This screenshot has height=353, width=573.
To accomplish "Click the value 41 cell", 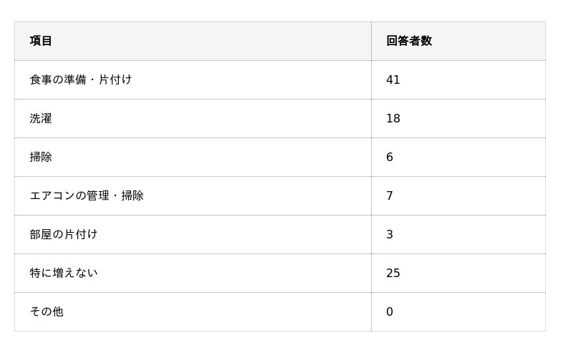I will (458, 79).
